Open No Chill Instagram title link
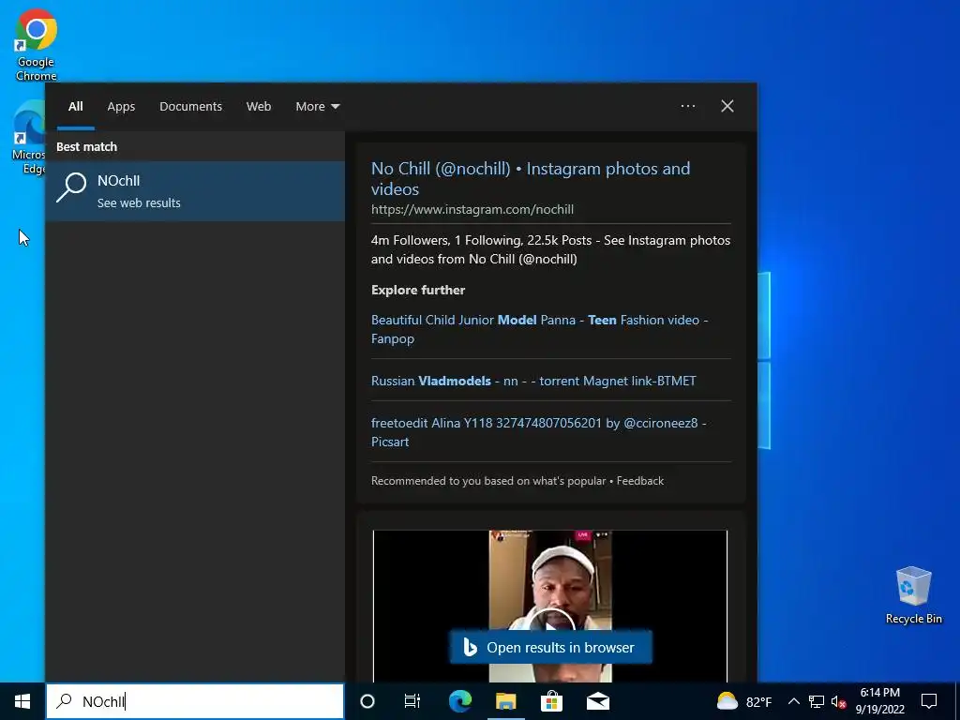This screenshot has height=720, width=960. 531,178
